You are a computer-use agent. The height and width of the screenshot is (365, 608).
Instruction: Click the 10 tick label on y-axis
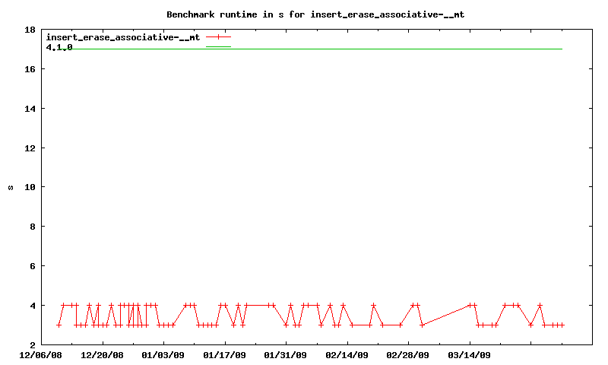pyautogui.click(x=30, y=187)
